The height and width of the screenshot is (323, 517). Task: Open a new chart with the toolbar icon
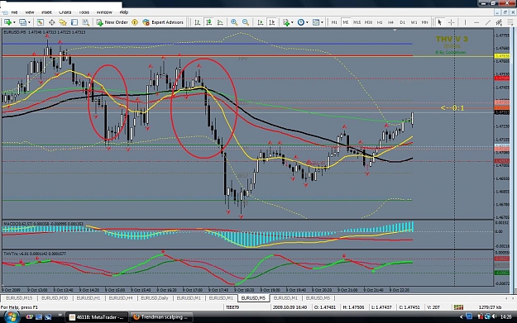coord(7,22)
